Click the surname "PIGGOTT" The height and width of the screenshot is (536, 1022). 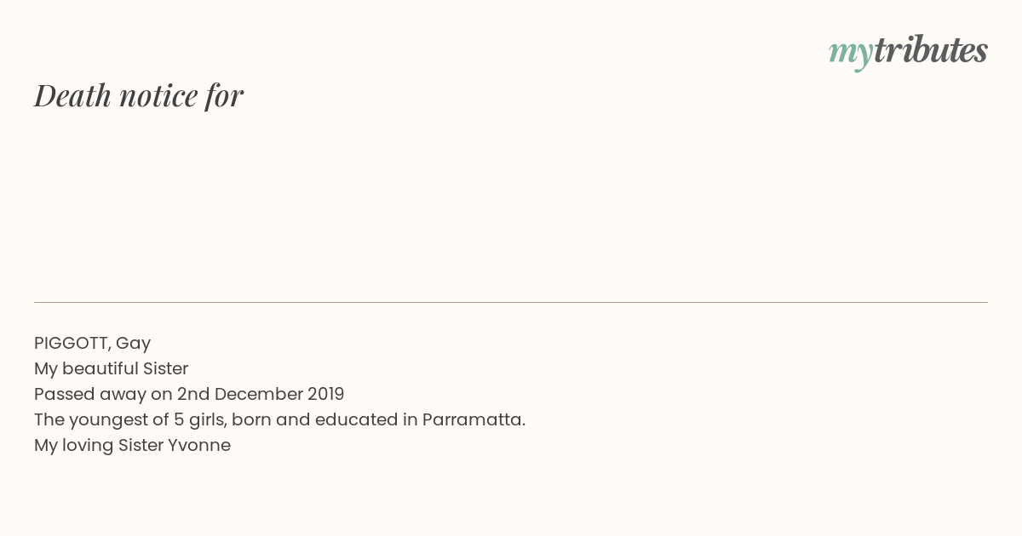pyautogui.click(x=72, y=344)
